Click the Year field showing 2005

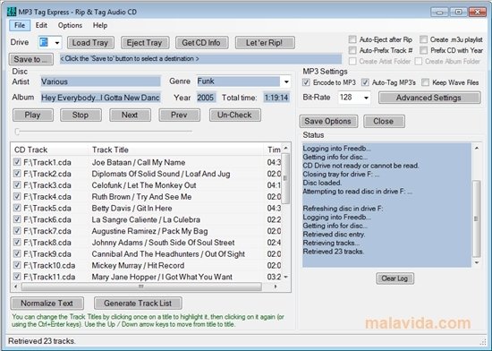(206, 98)
